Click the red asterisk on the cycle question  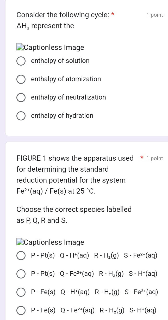coord(113,15)
